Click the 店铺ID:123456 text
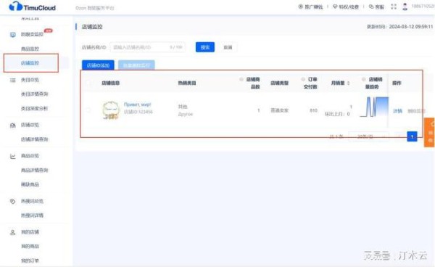The image size is (435, 267). [138, 112]
